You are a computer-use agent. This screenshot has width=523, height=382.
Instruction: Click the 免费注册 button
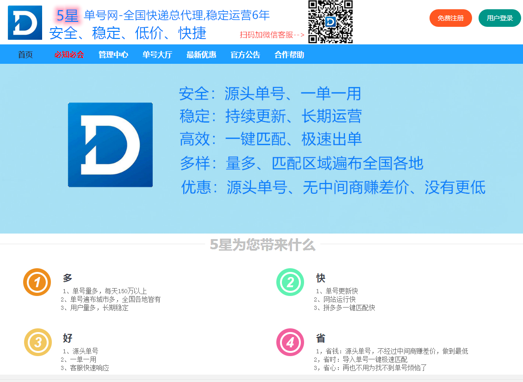(x=451, y=18)
